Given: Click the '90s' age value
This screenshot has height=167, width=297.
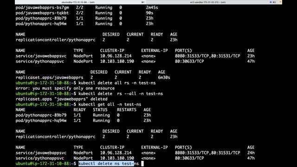Looking at the screenshot, I should point(149,13).
